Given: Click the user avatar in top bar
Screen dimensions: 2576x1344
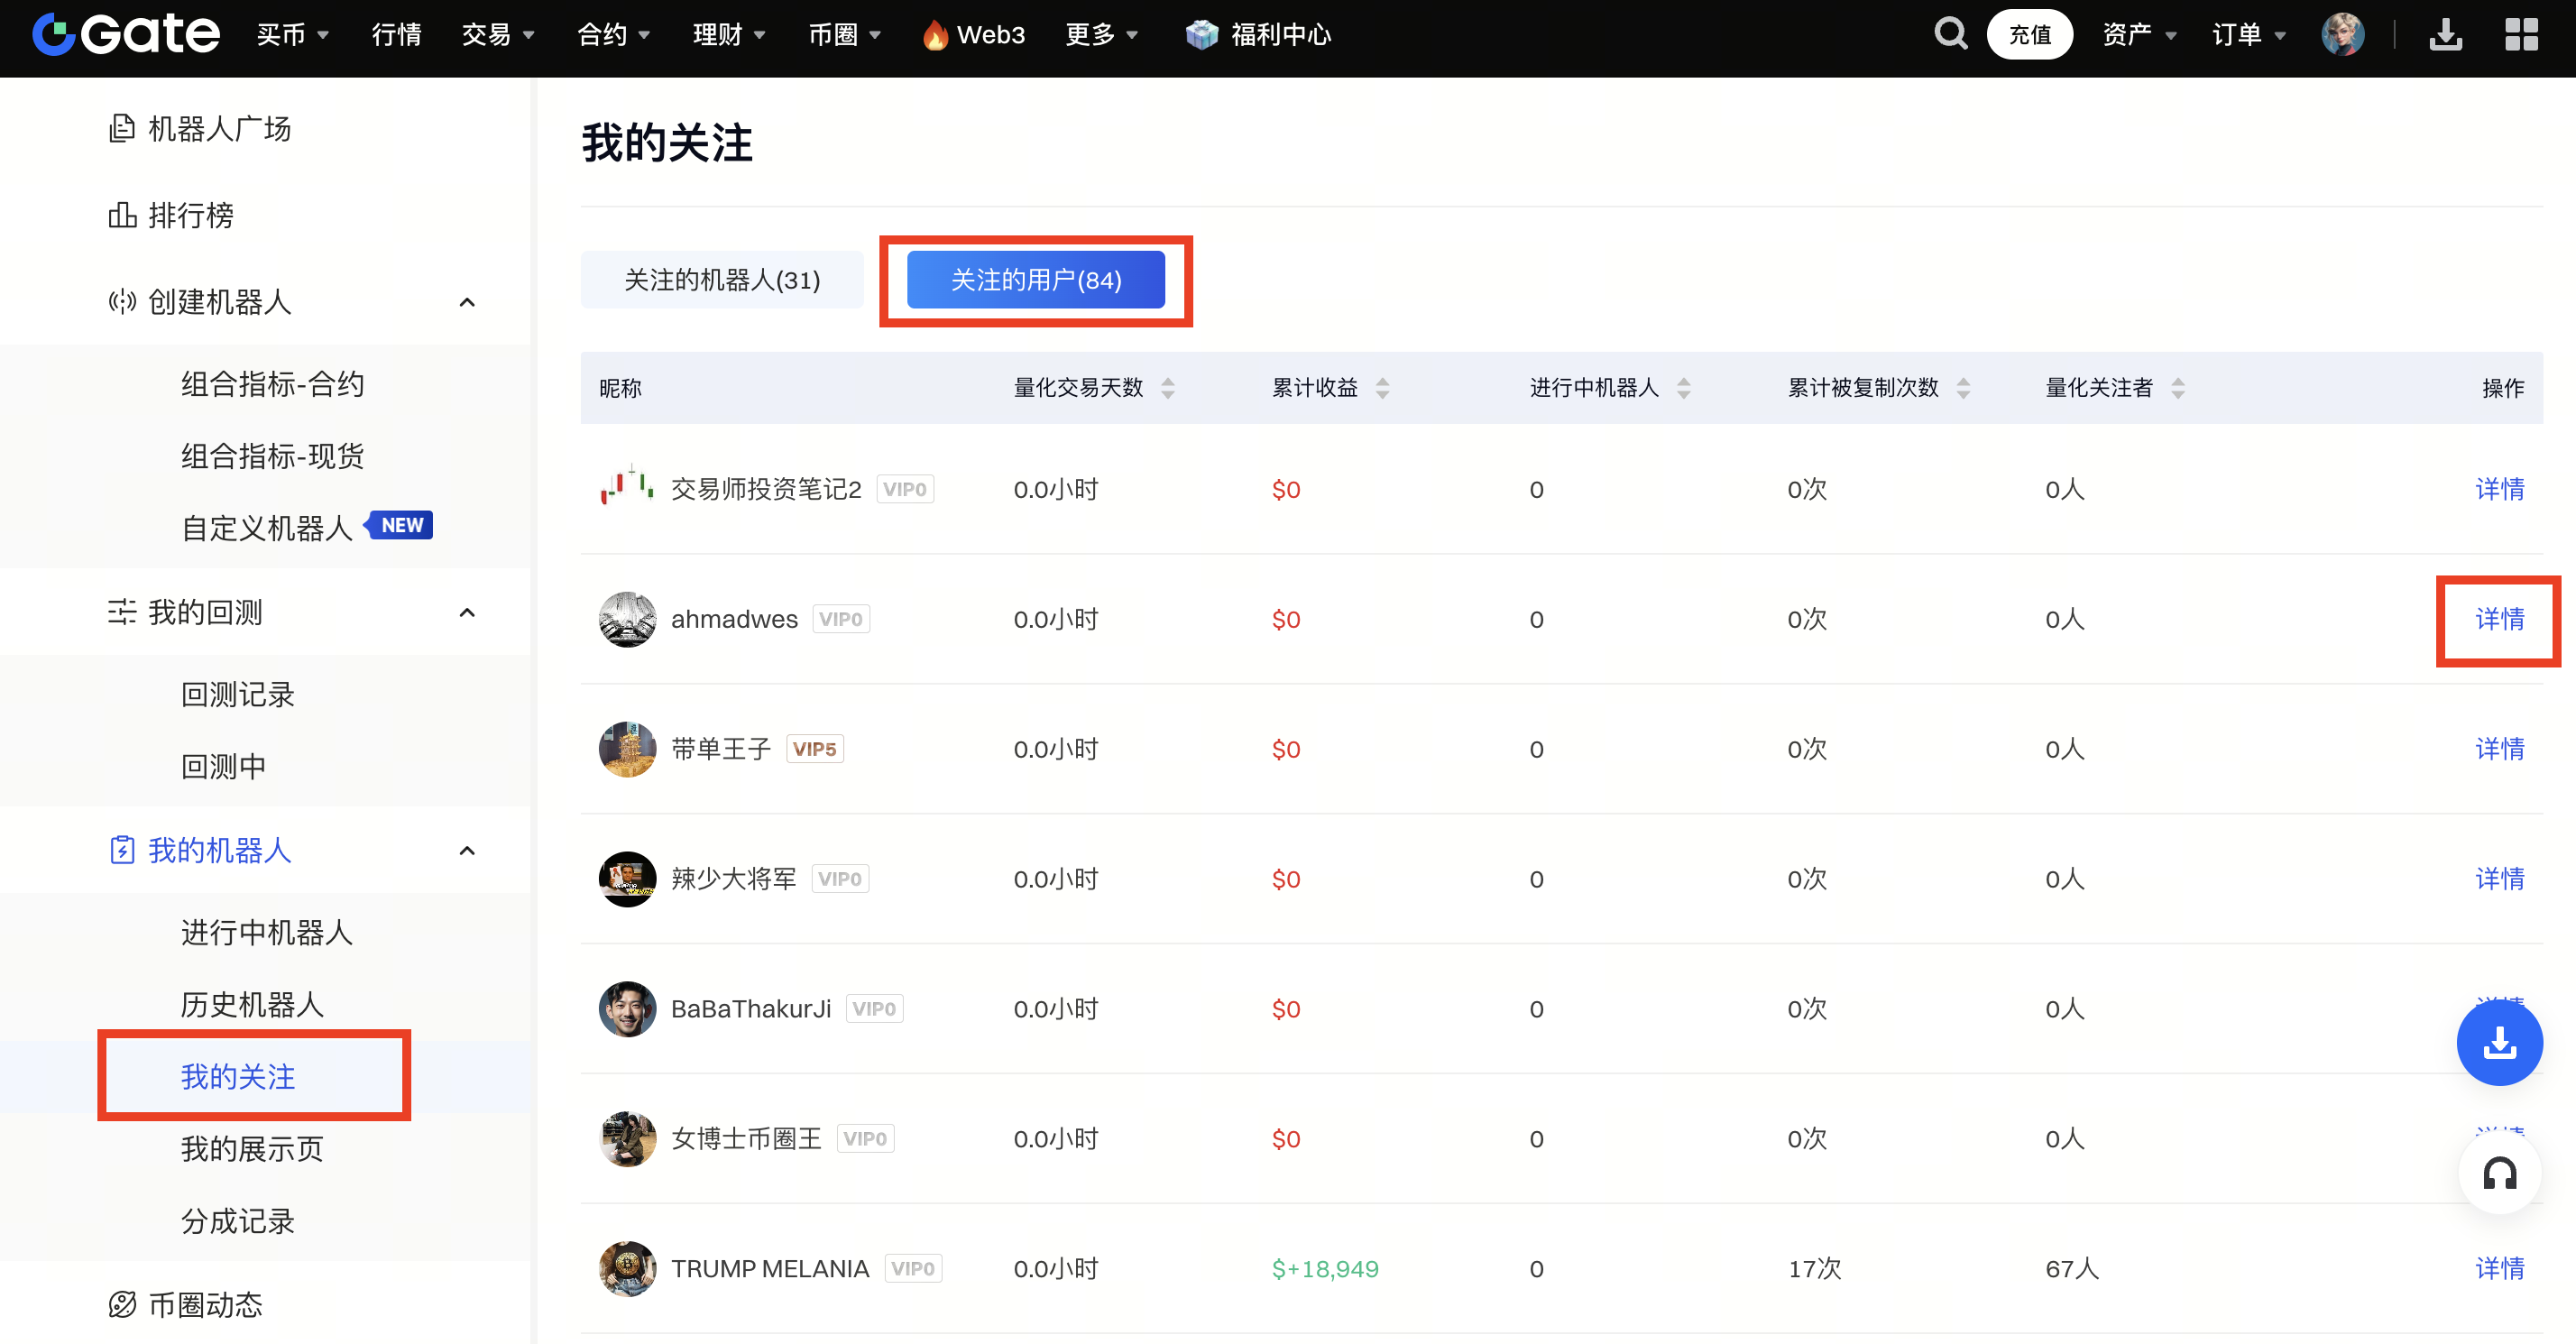Looking at the screenshot, I should tap(2342, 34).
